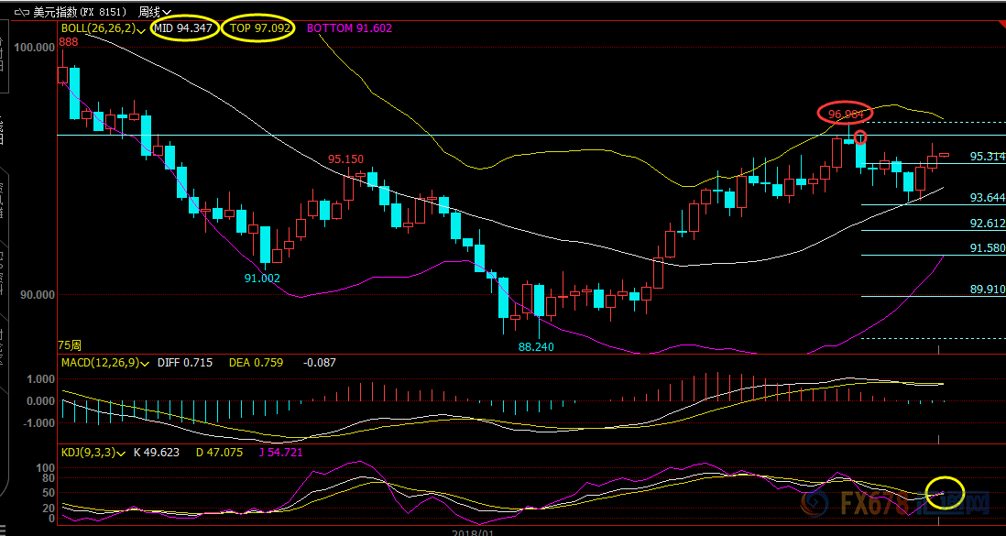Select the 91.580 horizontal level line label

(x=987, y=248)
